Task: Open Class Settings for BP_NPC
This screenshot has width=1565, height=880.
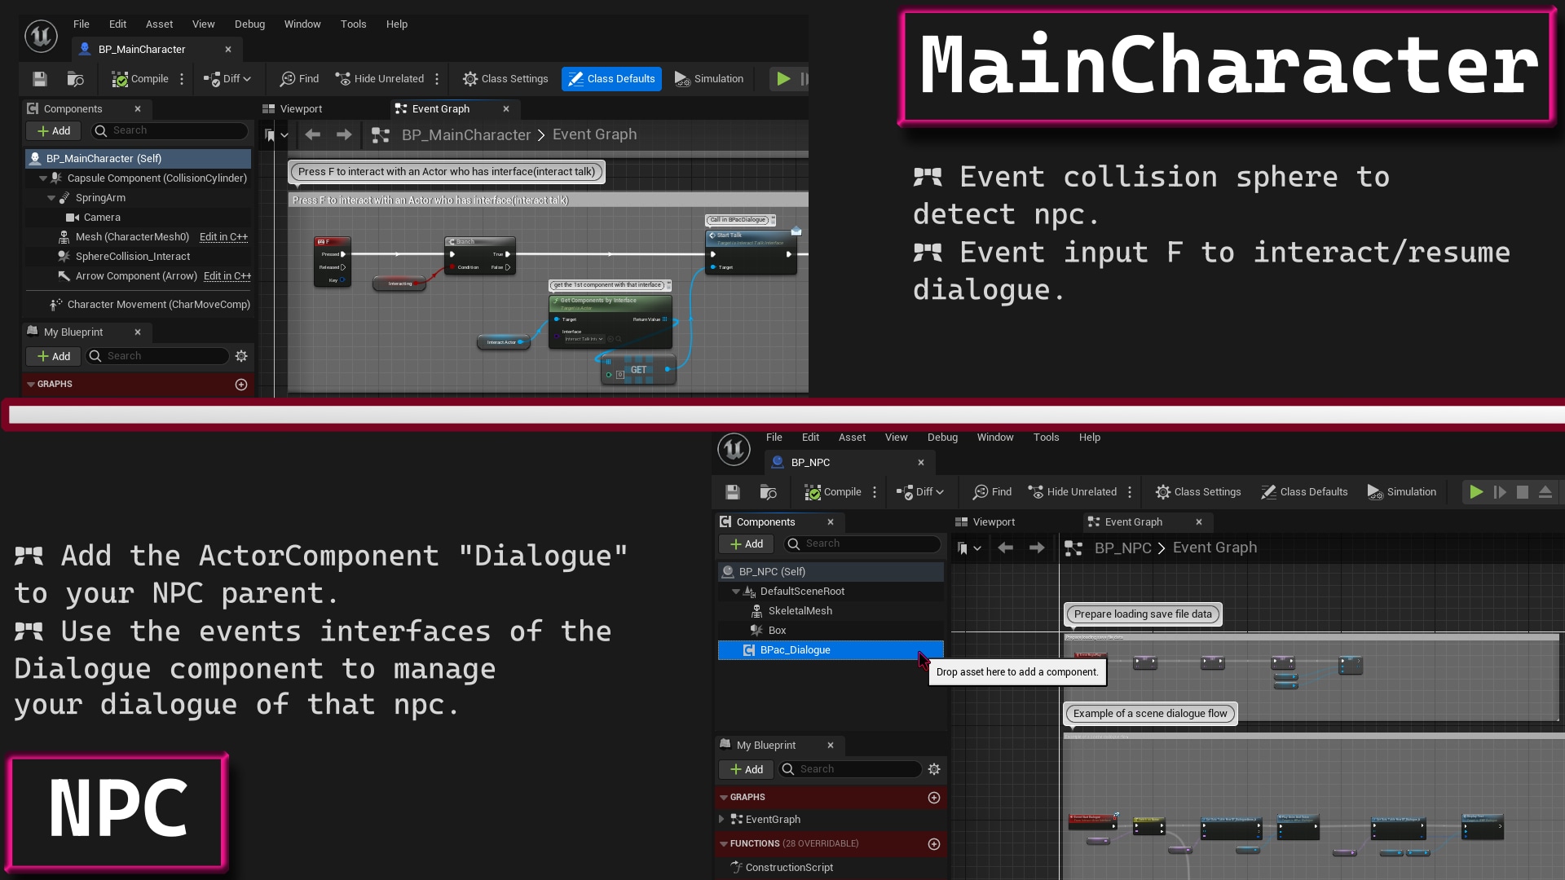Action: (1198, 491)
